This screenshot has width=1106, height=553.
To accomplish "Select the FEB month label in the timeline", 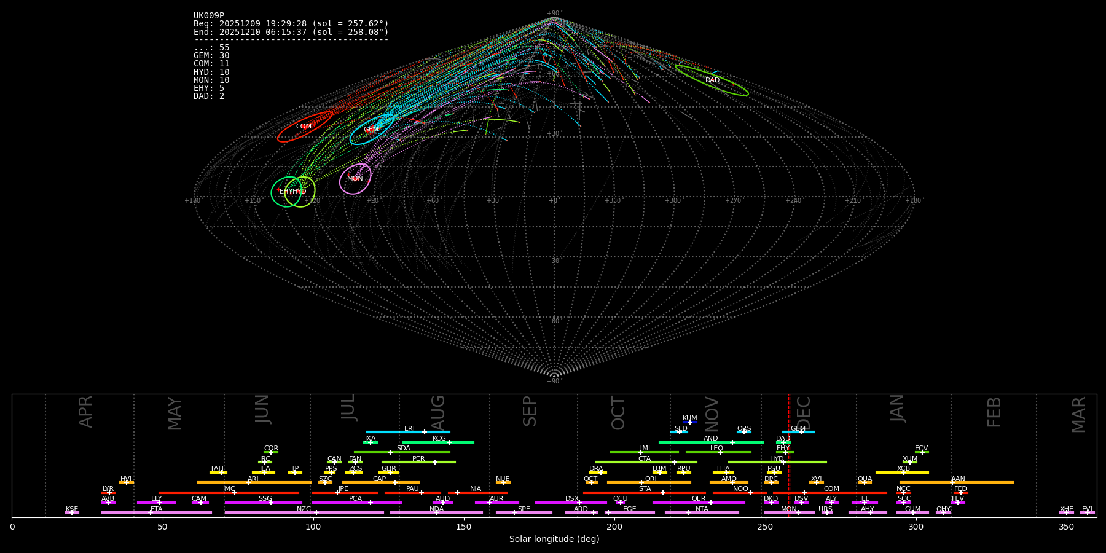I will (x=994, y=412).
